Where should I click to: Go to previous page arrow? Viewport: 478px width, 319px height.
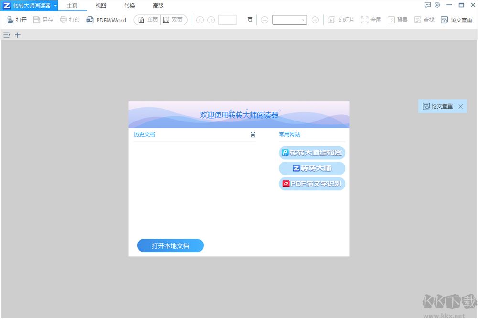click(x=200, y=20)
